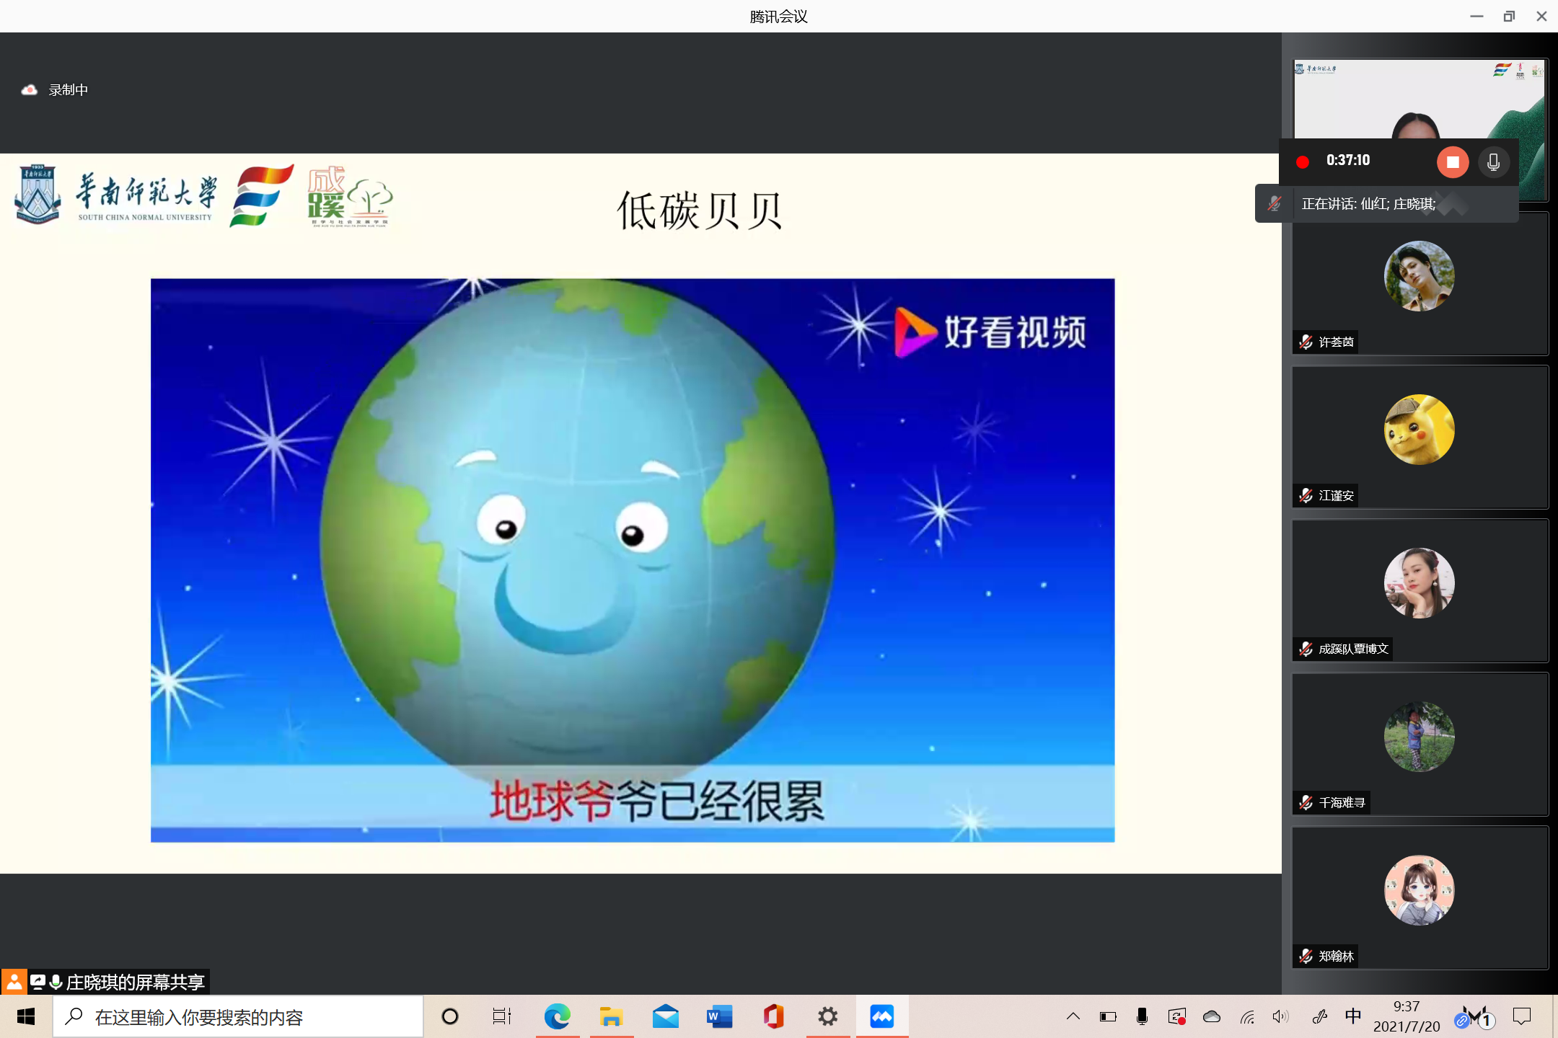
Task: Stop the recording with the red stop button
Action: 1453,161
